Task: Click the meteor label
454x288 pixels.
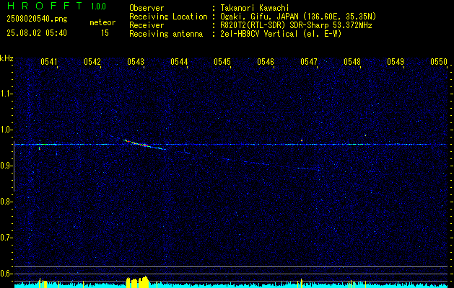Action: [102, 22]
